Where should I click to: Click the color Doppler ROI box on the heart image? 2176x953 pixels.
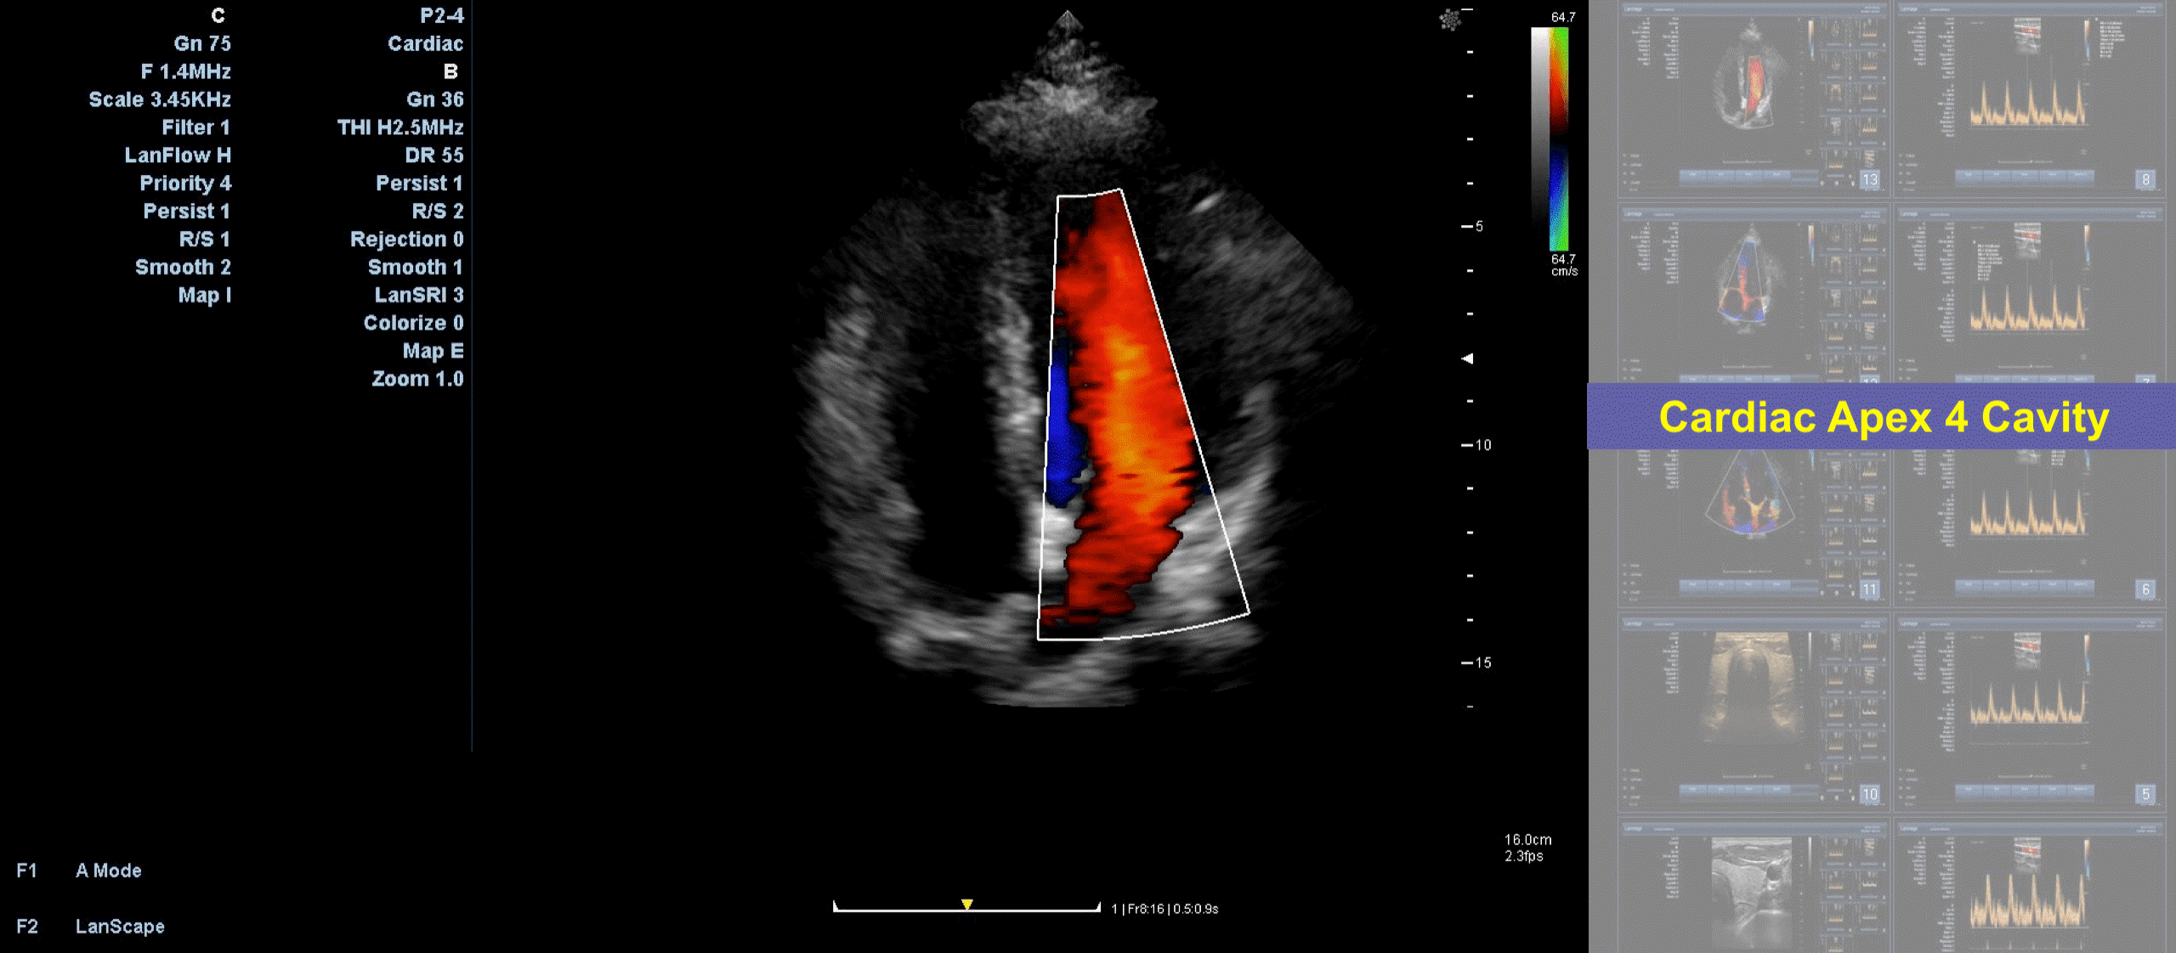(1143, 414)
